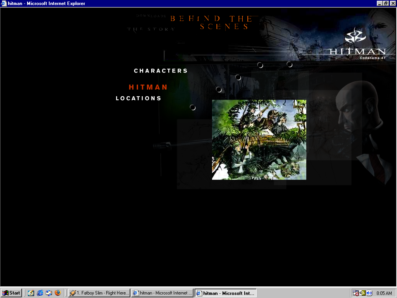The height and width of the screenshot is (298, 397).
Task: Go to The Story section
Action: [x=151, y=29]
